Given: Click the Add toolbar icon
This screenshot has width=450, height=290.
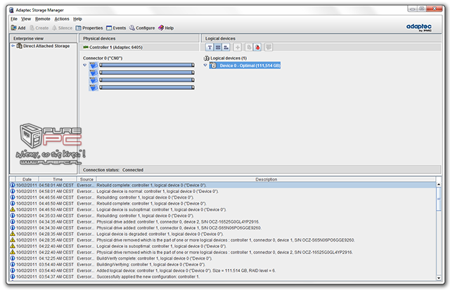Looking at the screenshot, I should pyautogui.click(x=13, y=28).
